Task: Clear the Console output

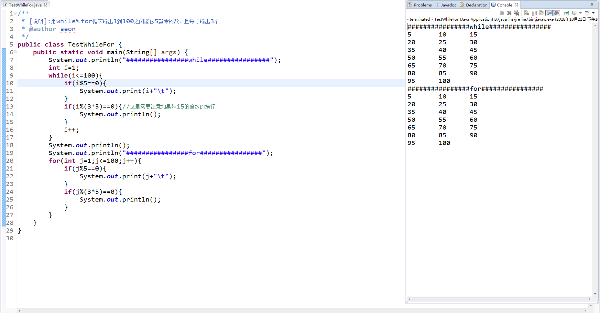Action: pos(527,13)
